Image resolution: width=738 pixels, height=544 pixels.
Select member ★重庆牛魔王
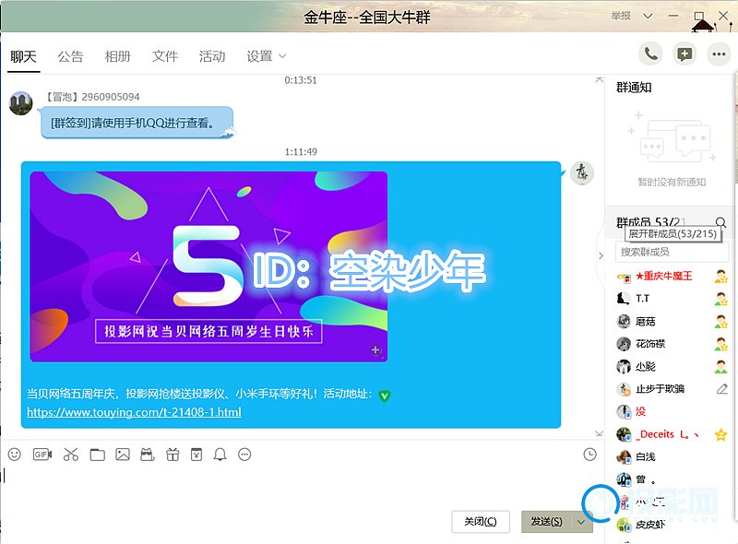tap(663, 277)
